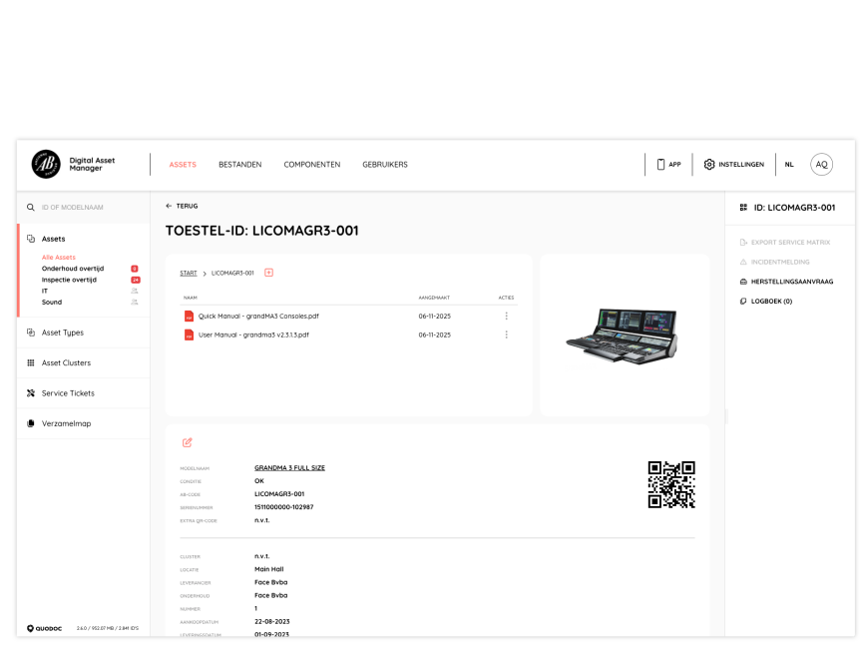
Task: Select Alle Assets filter
Action: [x=59, y=258]
